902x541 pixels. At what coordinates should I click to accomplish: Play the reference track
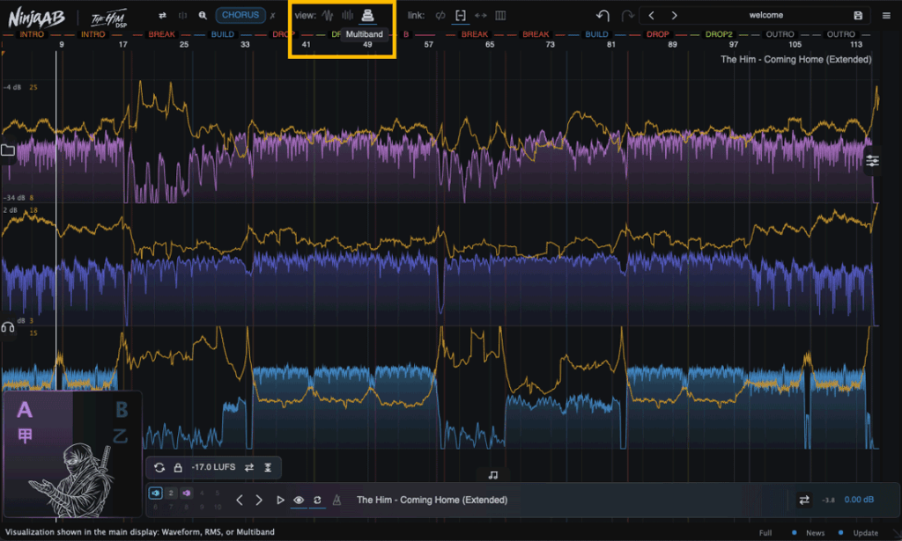[x=280, y=501]
